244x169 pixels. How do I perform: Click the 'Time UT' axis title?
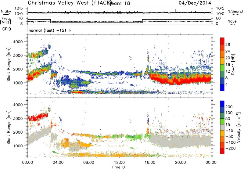pos(119,167)
